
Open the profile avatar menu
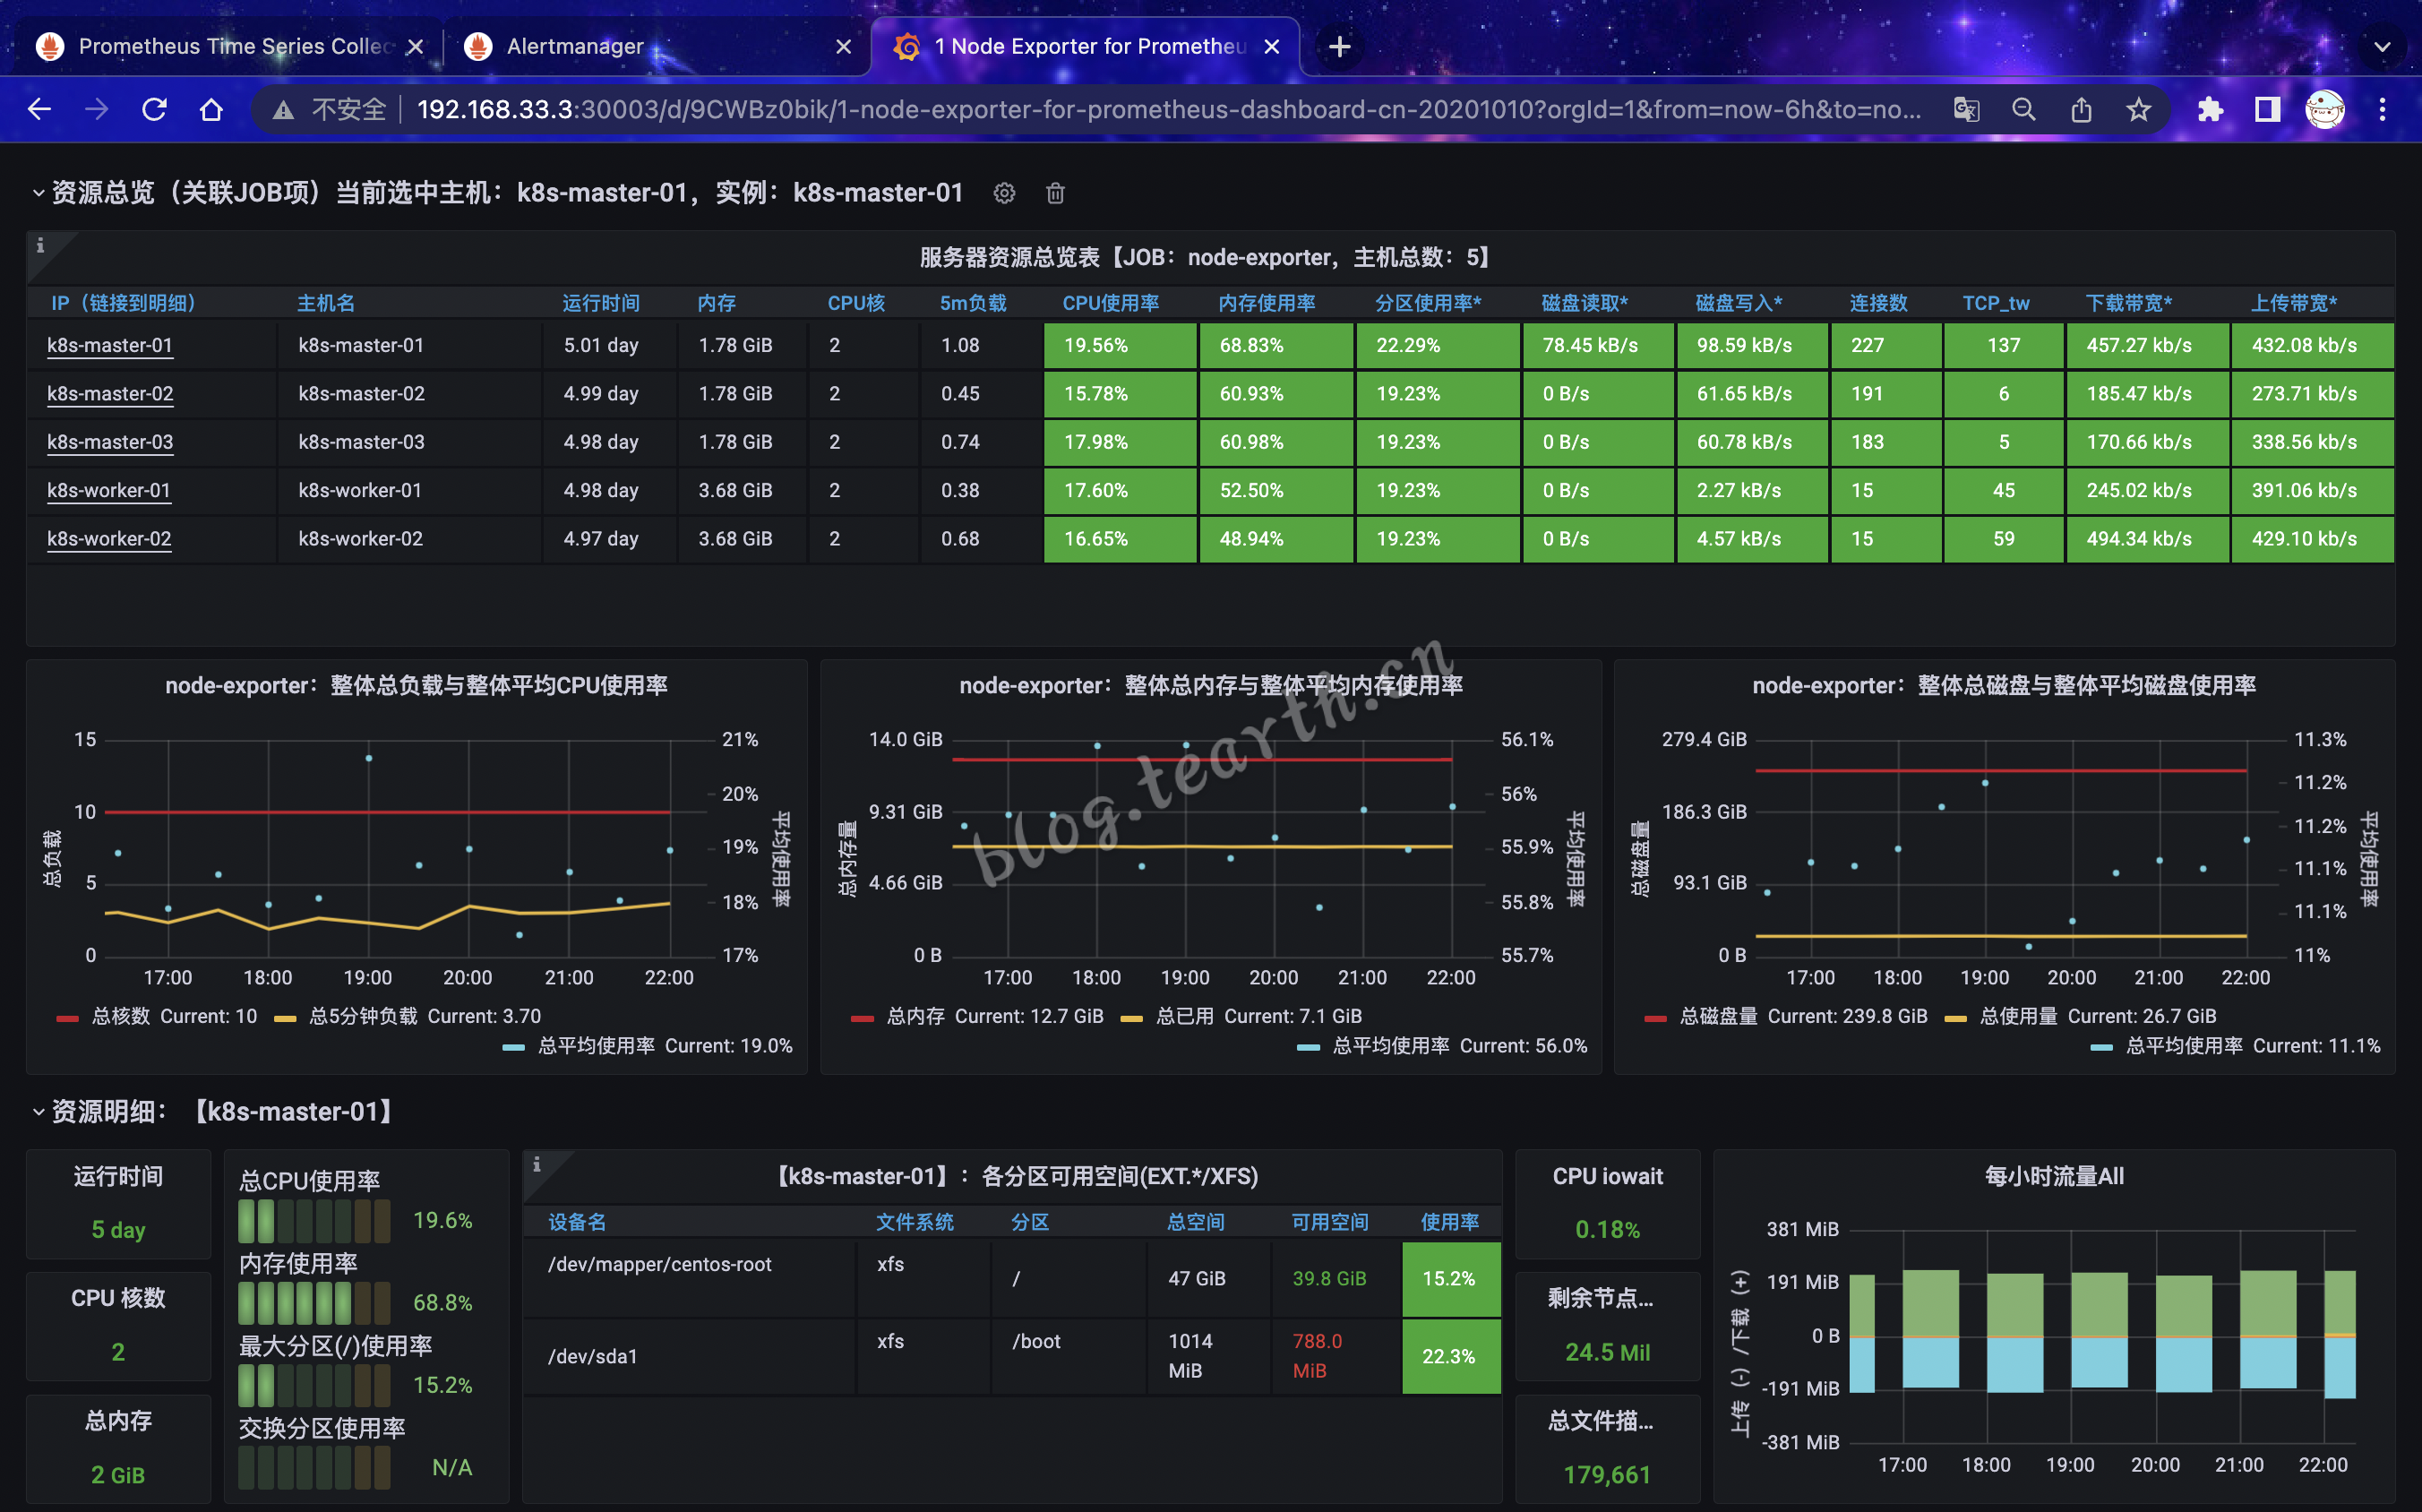pos(2325,109)
